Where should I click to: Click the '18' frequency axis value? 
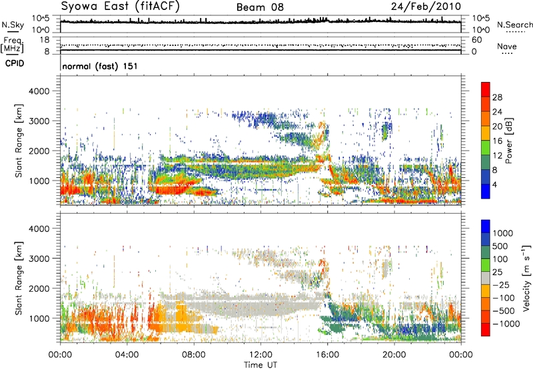(44, 40)
